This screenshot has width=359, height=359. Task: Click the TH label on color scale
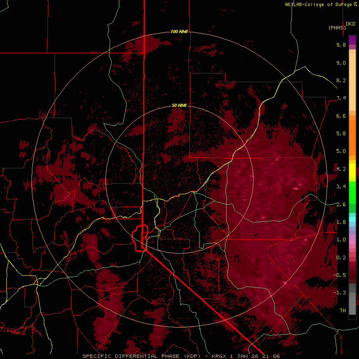pyautogui.click(x=343, y=311)
